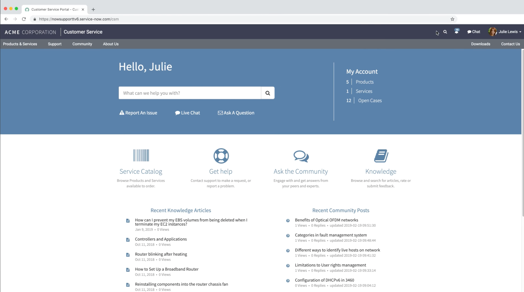Open the notifications bell icon
The image size is (524, 292).
(x=456, y=31)
